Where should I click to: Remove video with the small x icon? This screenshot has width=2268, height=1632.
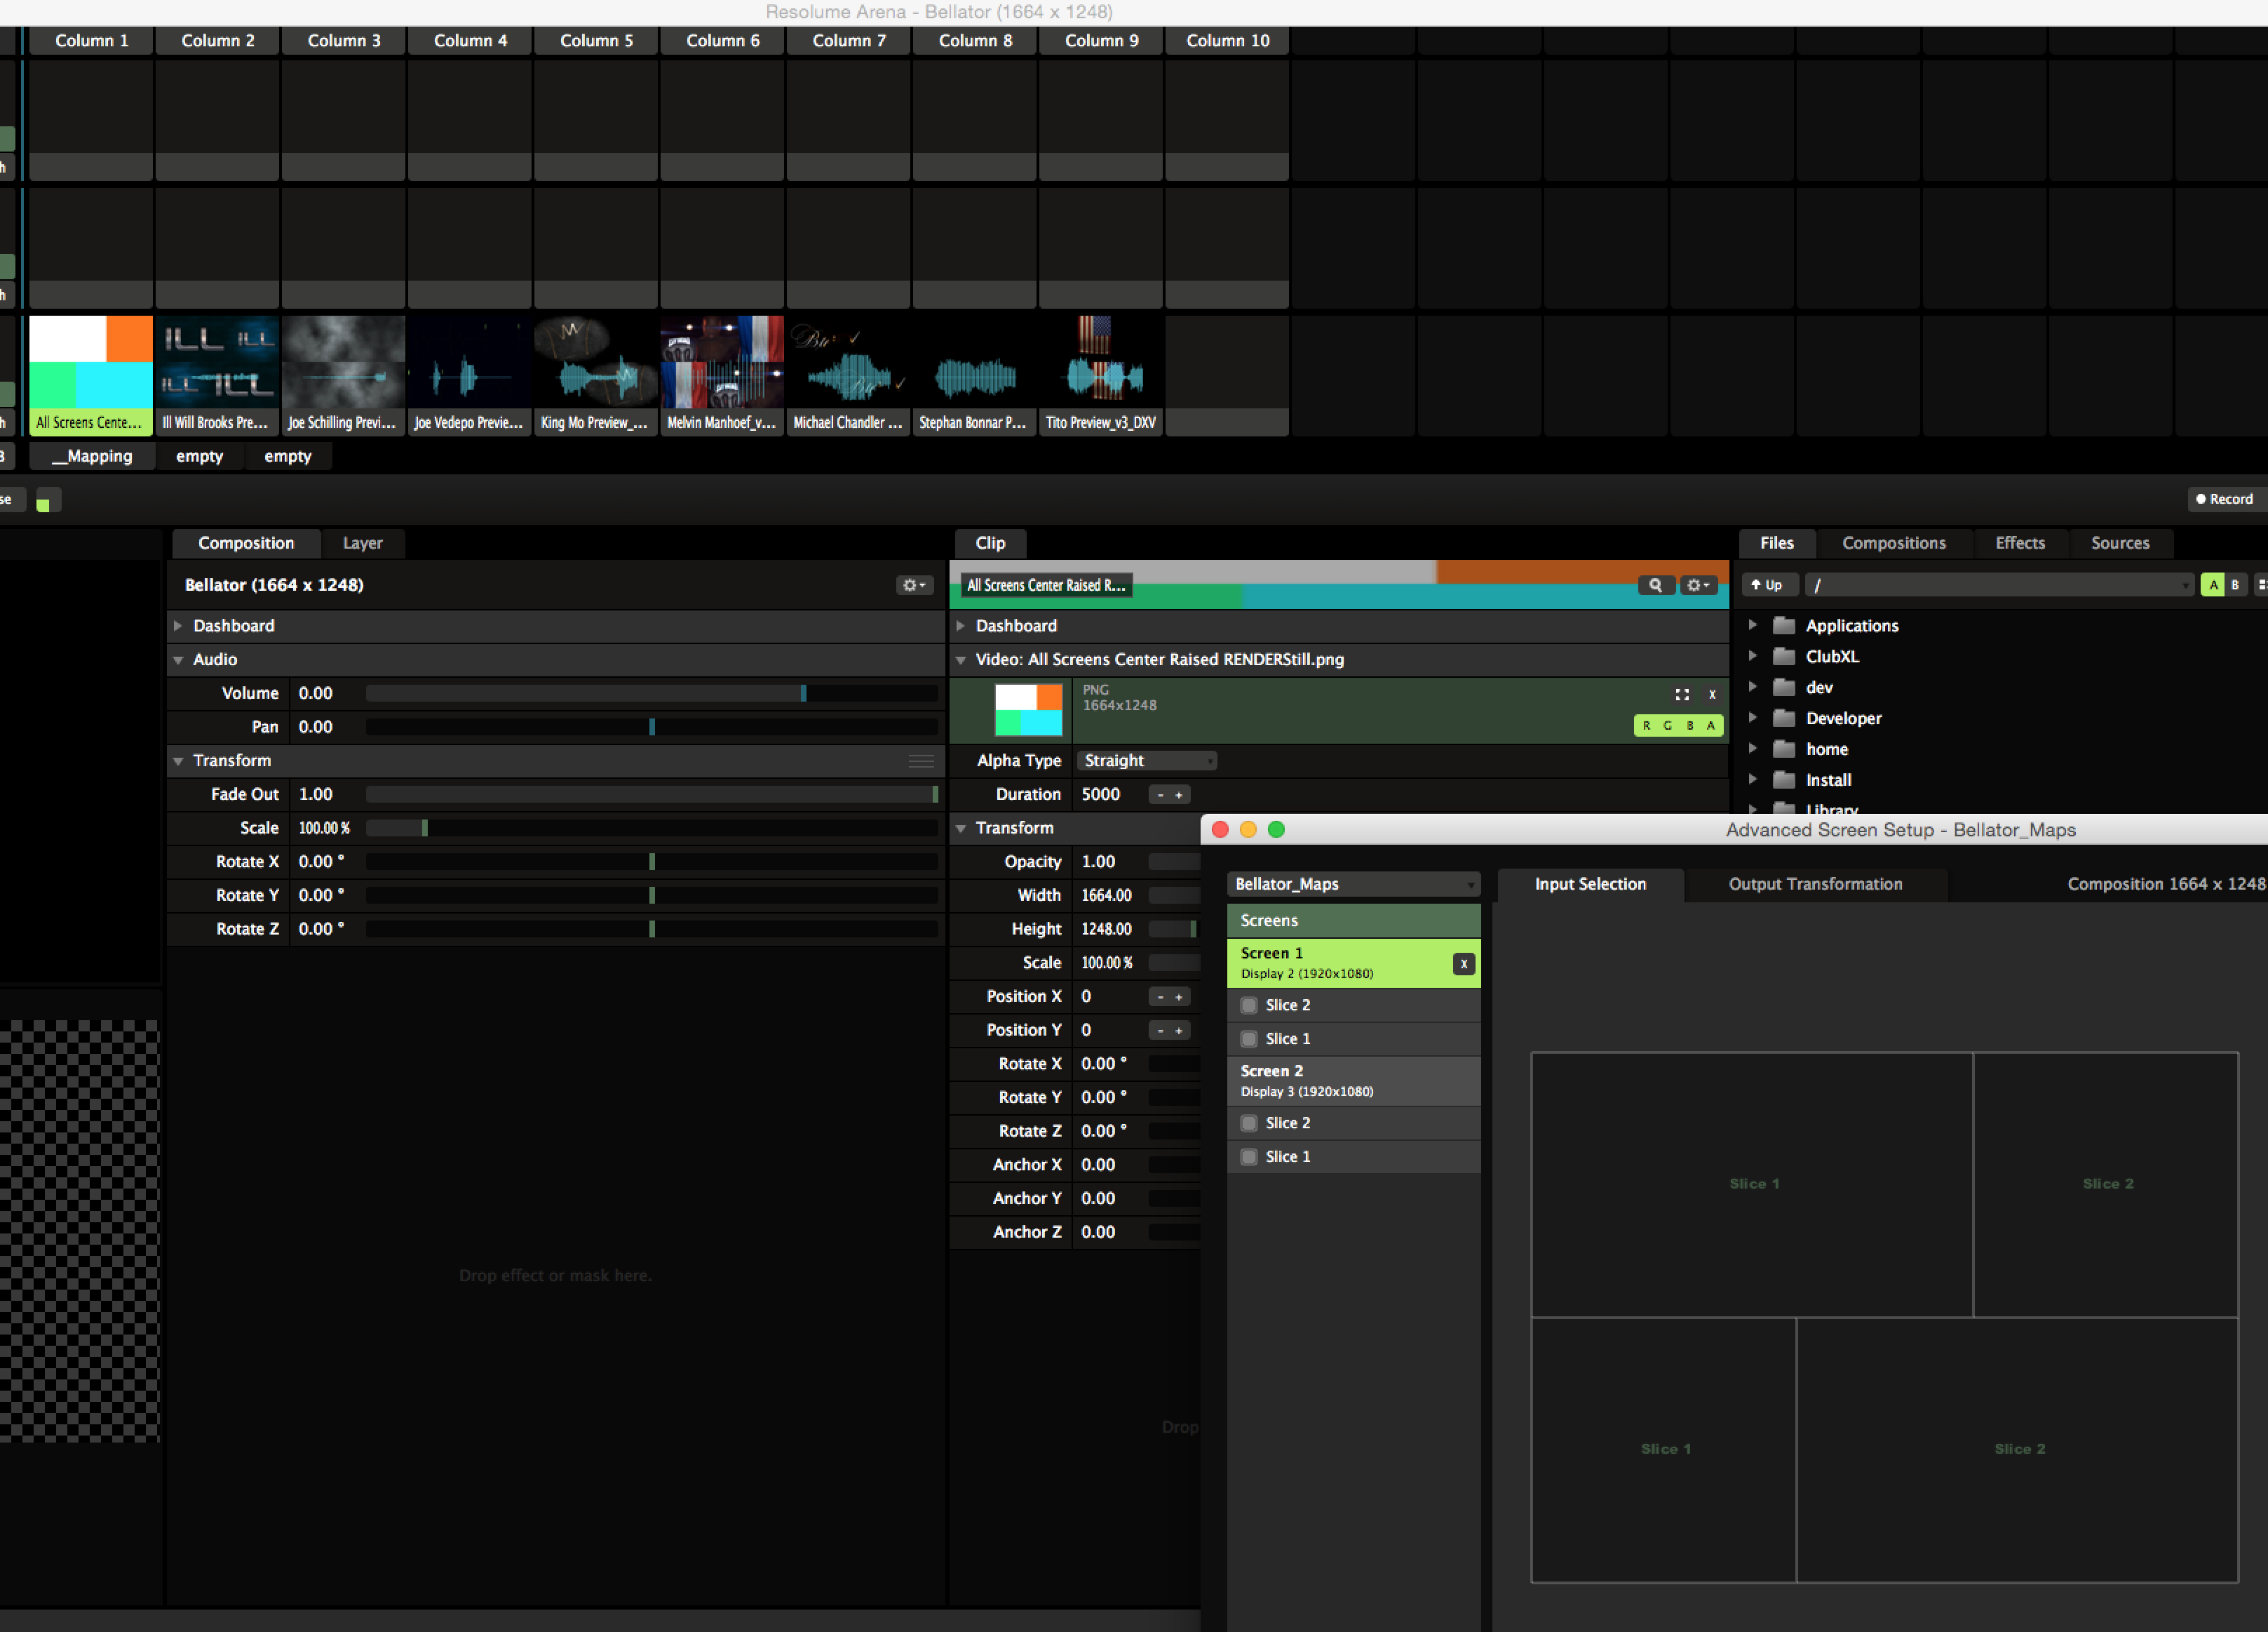[x=1712, y=695]
